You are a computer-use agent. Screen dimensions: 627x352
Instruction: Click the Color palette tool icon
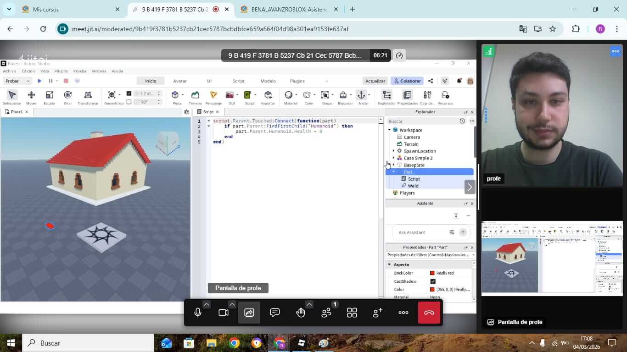(x=307, y=95)
